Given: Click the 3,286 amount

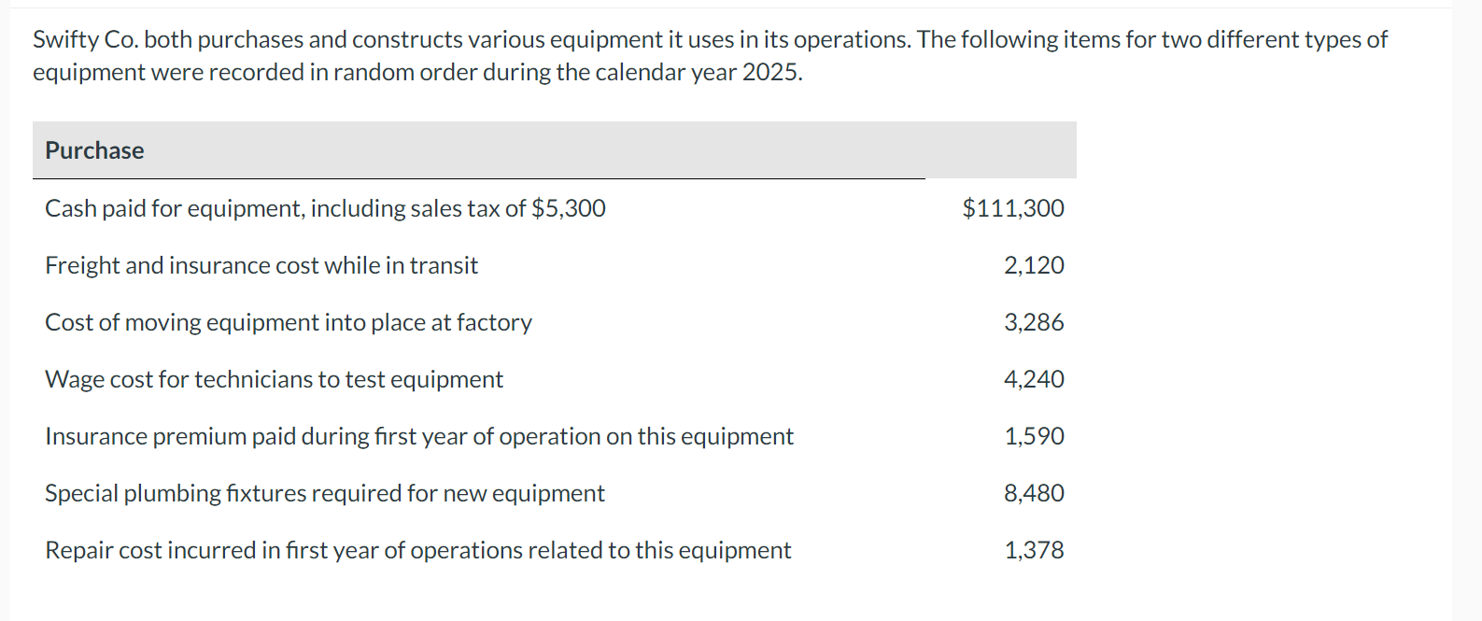Looking at the screenshot, I should coord(1034,322).
